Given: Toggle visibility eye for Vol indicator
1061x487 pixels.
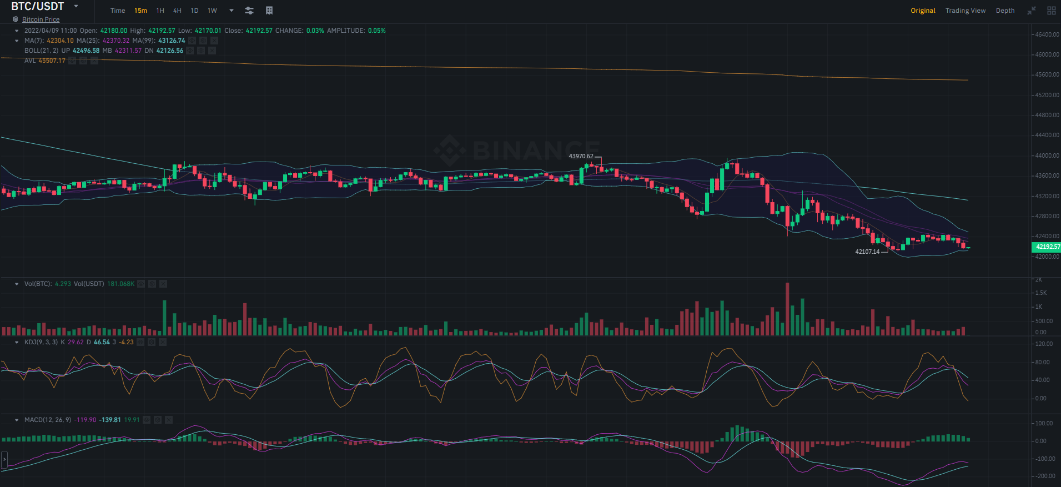Looking at the screenshot, I should point(141,284).
